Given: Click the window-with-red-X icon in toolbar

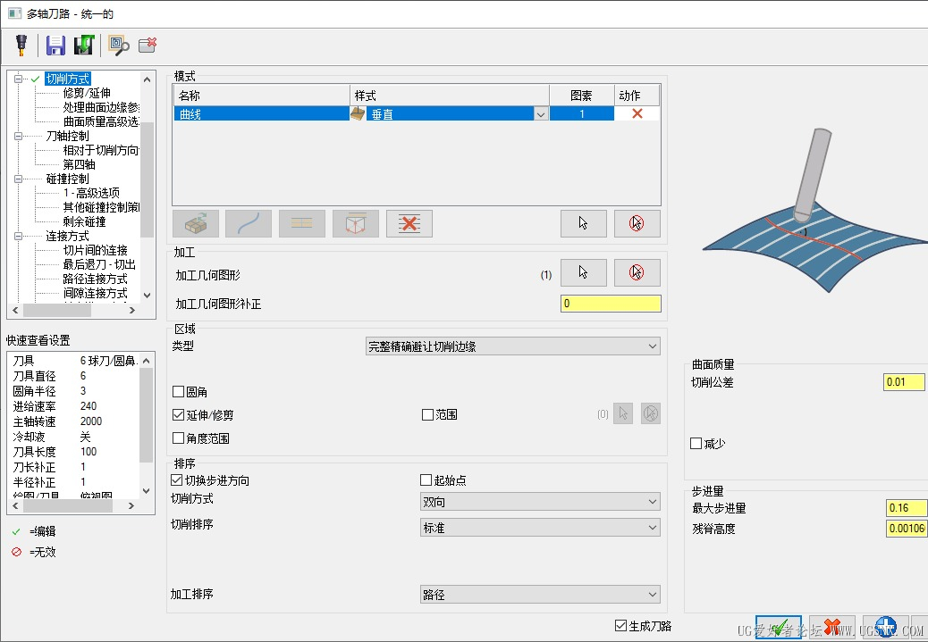Looking at the screenshot, I should coord(148,45).
